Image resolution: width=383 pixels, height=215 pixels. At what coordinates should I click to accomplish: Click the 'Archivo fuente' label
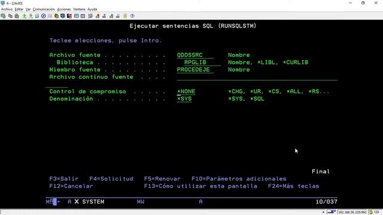[75, 55]
